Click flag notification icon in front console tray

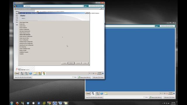tap(91, 73)
